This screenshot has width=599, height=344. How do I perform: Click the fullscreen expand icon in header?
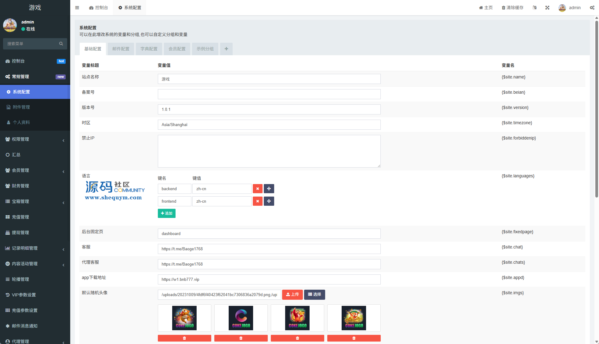coord(547,8)
